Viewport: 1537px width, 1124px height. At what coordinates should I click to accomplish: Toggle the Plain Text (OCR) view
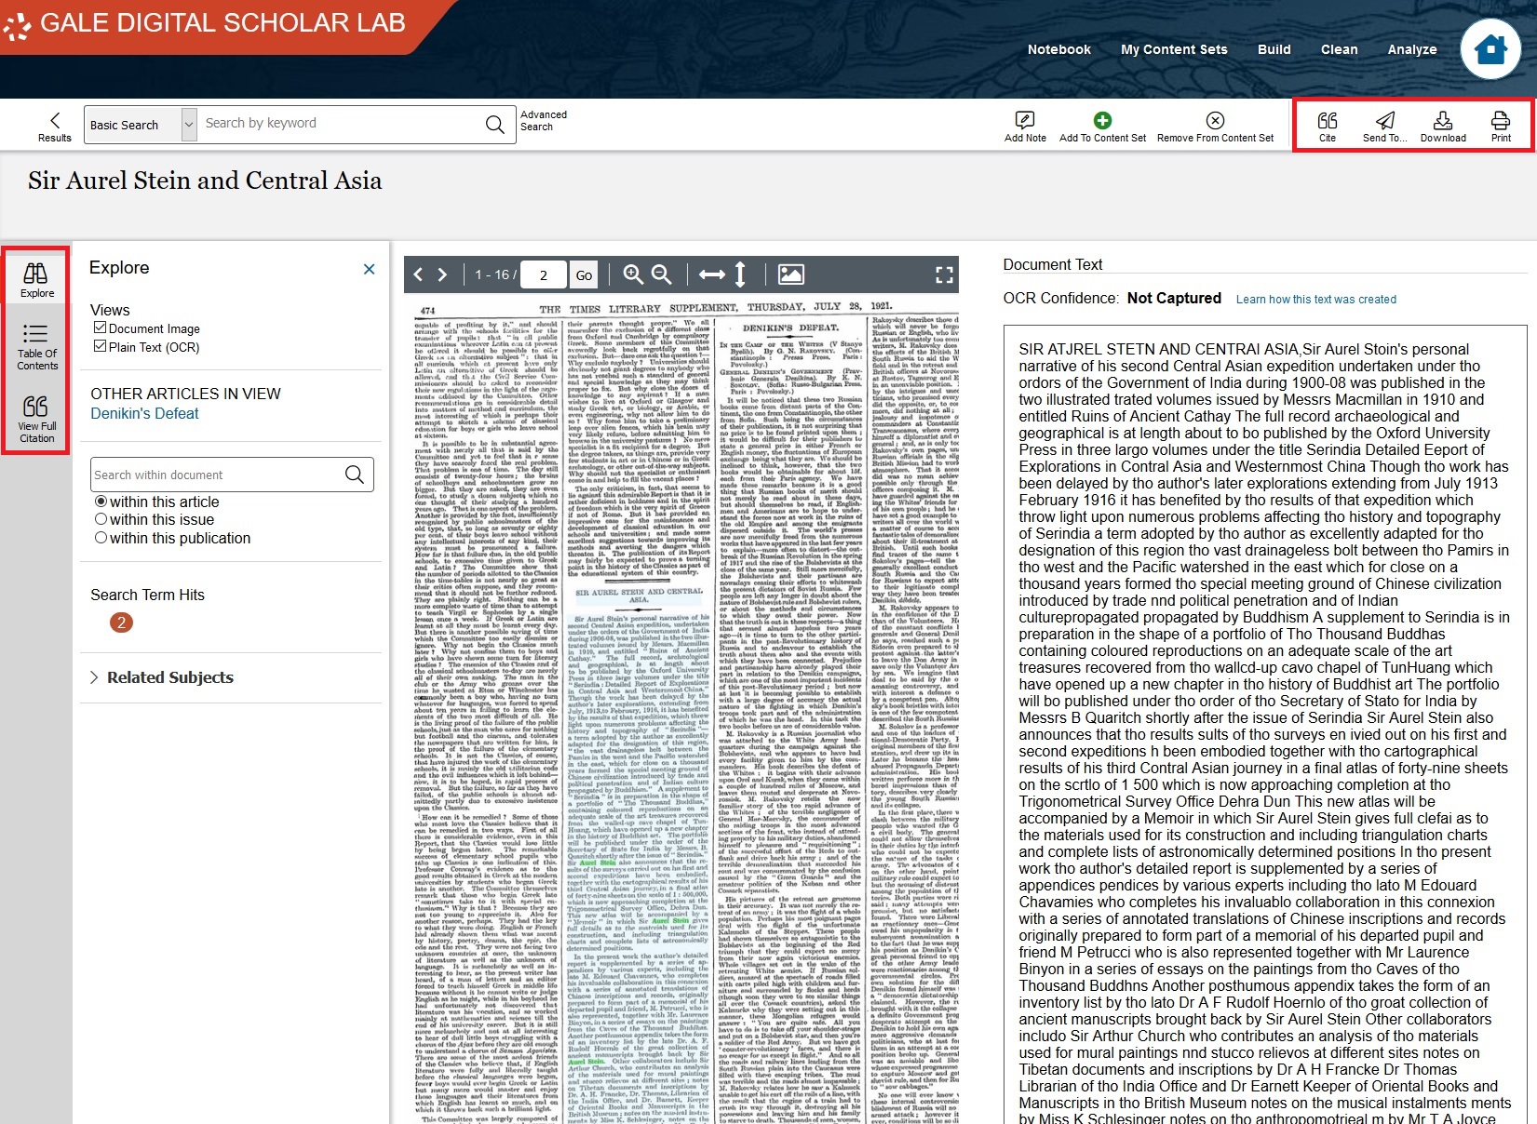(x=100, y=347)
